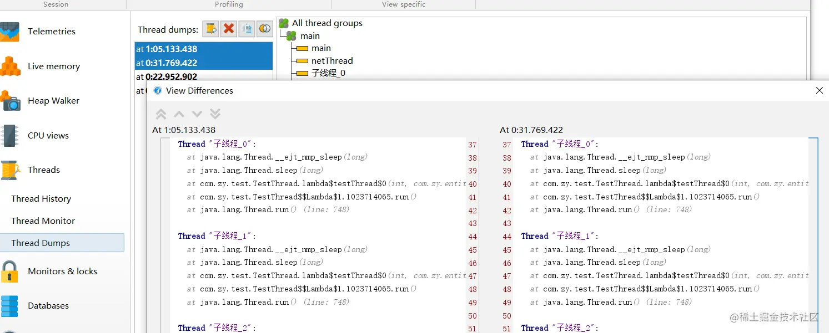Click __ejt_nmp_sleep line under 子线程_0, left pane
829x333 pixels.
[x=277, y=157]
